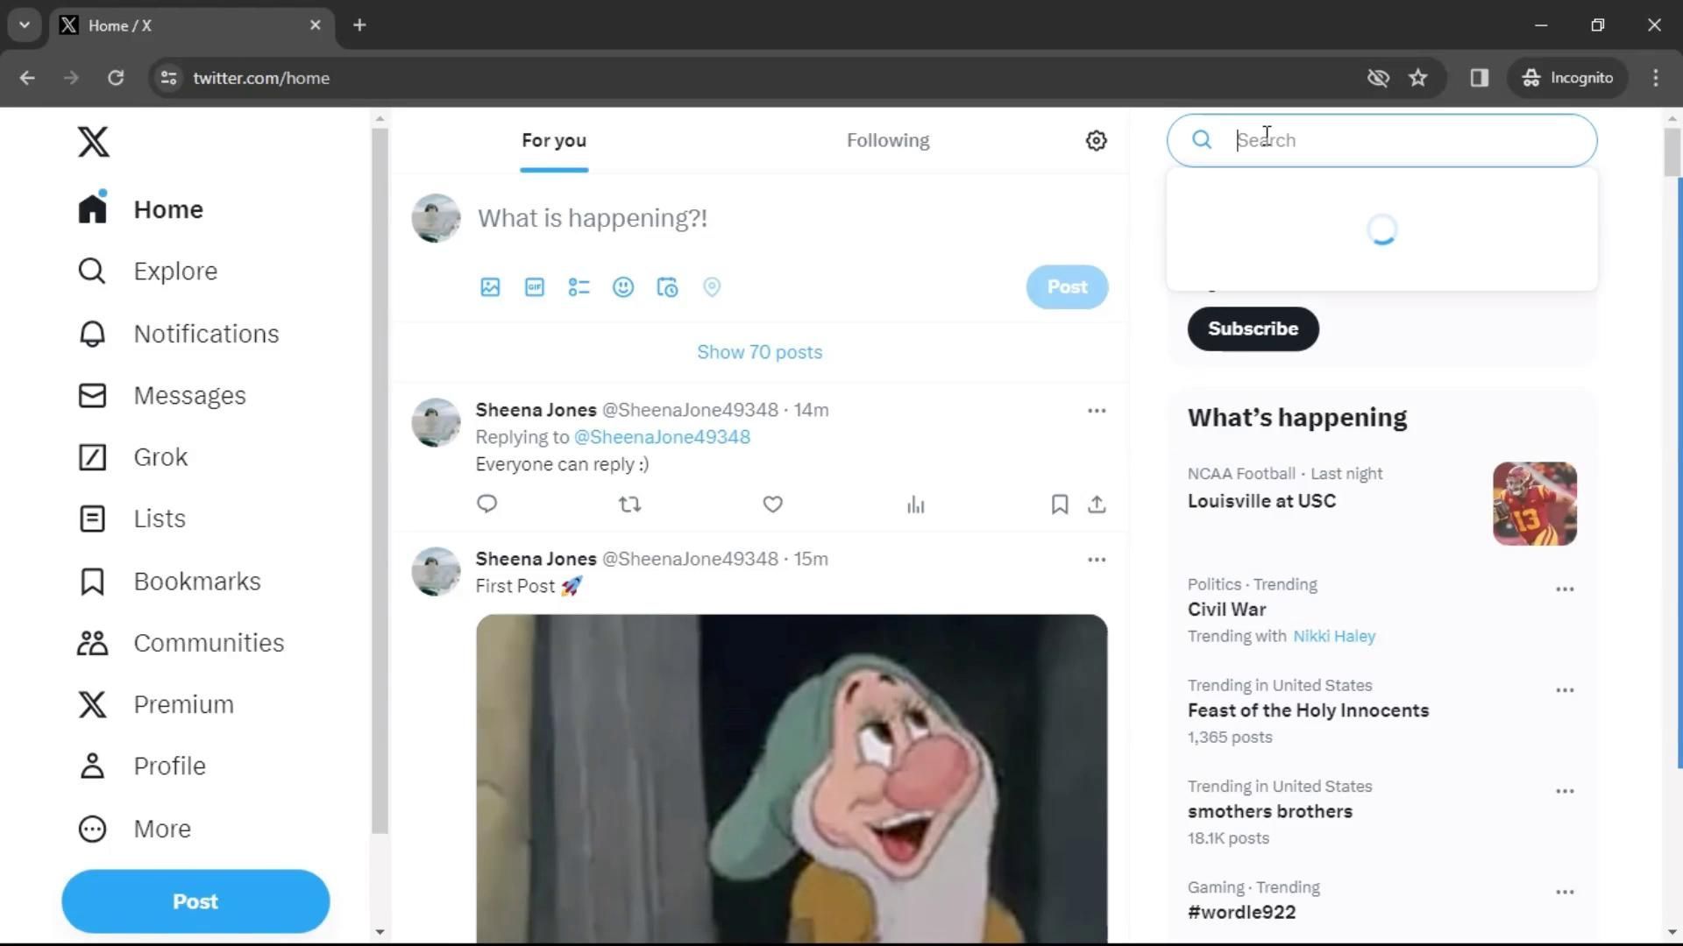Open the schedule post icon

(x=667, y=287)
